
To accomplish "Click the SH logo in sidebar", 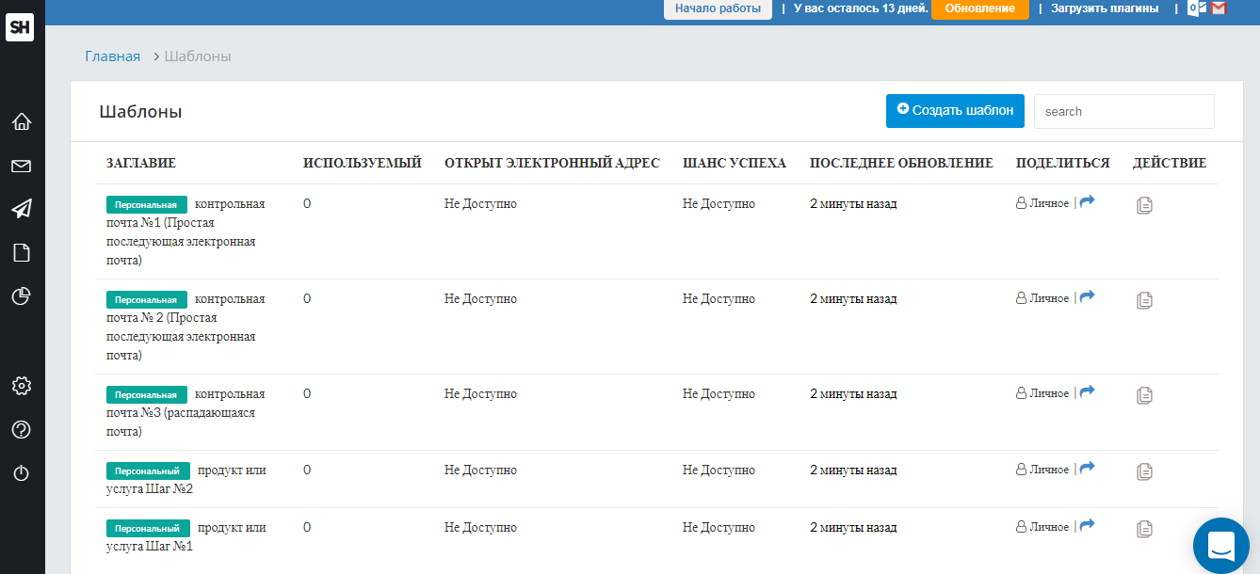I will coord(20,28).
